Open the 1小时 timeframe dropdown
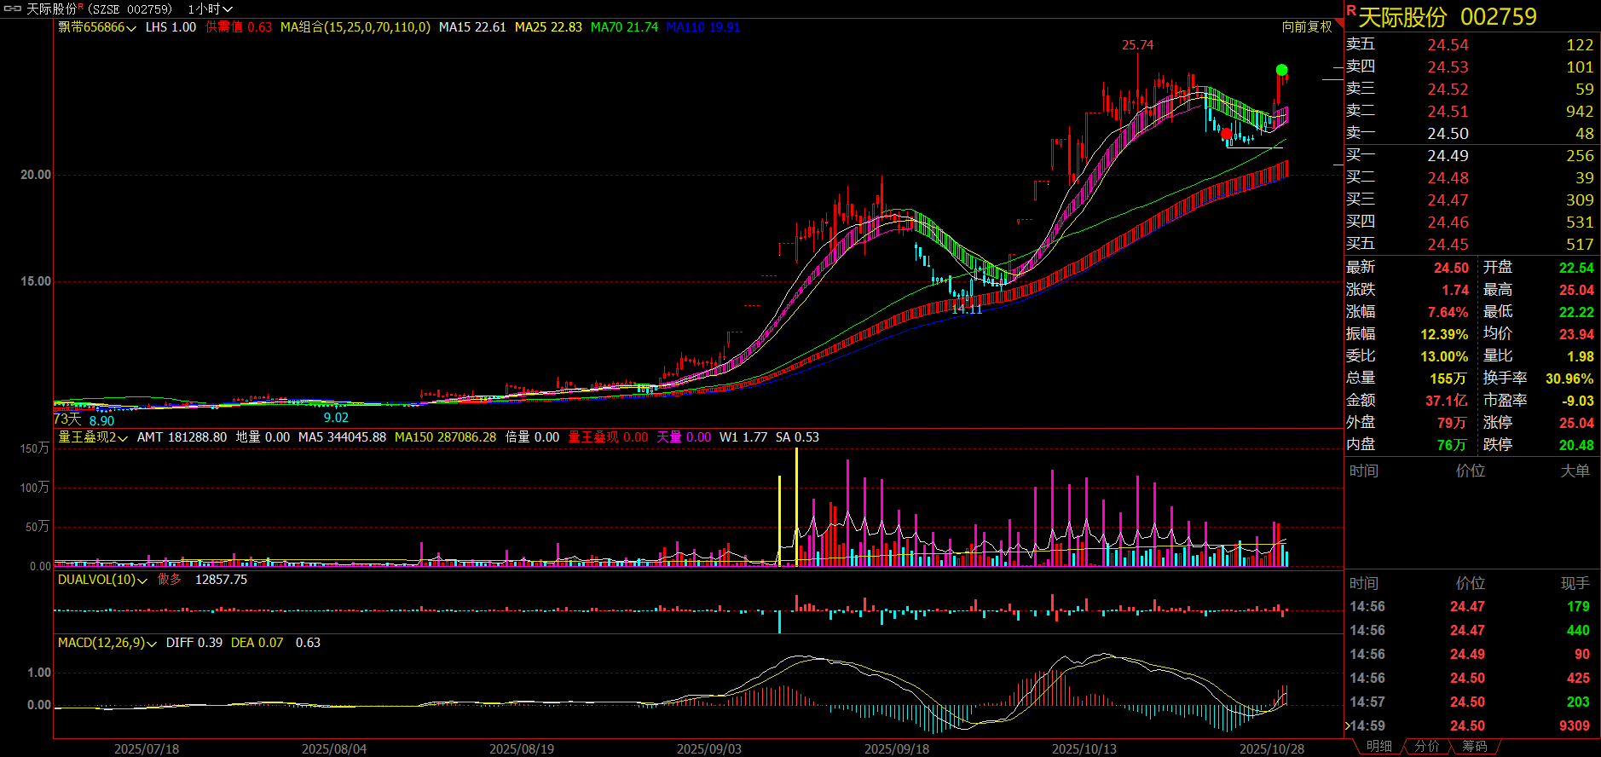The width and height of the screenshot is (1601, 757). pos(210,9)
